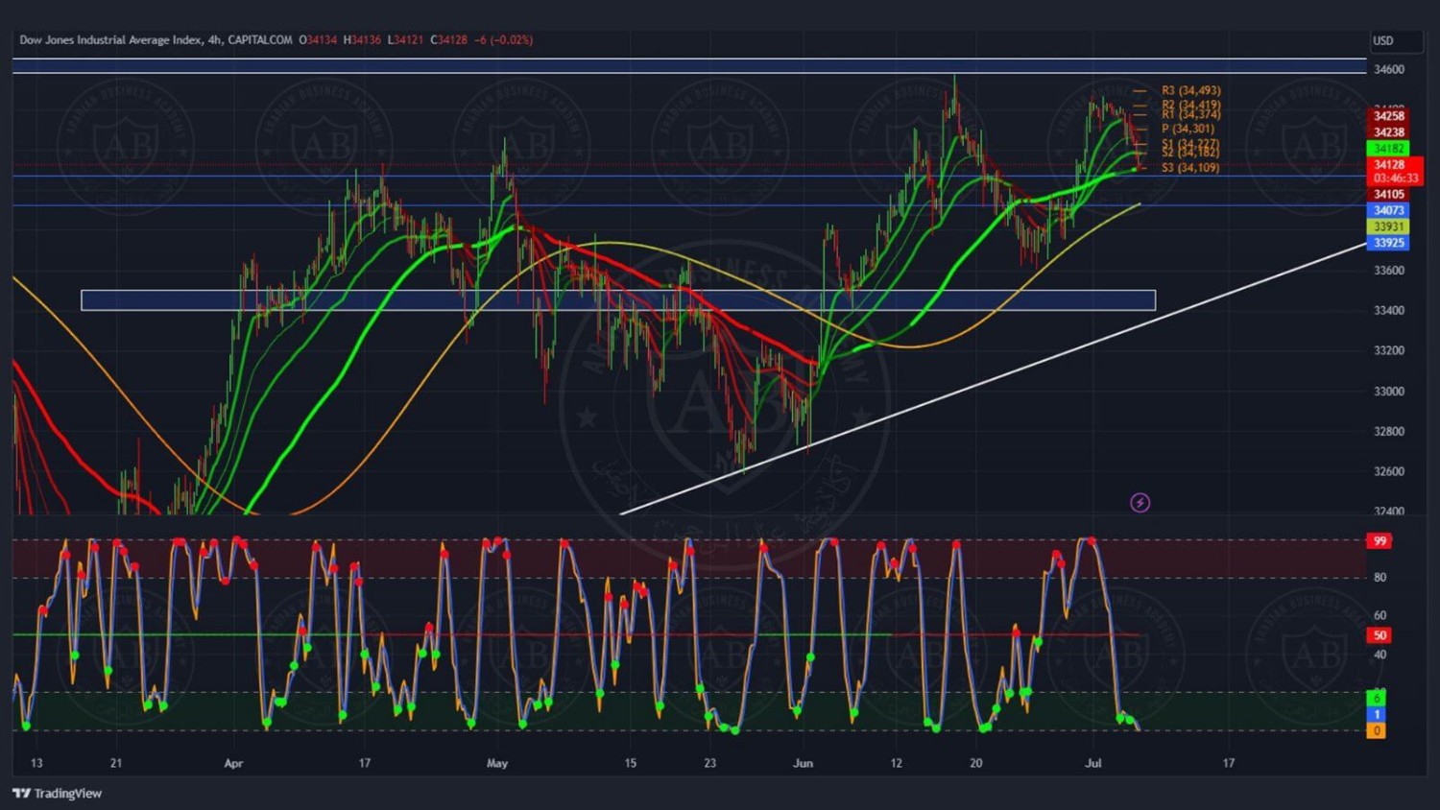Select the white ascending trendline drawing
Screen dimensions: 1440x810
994,378
